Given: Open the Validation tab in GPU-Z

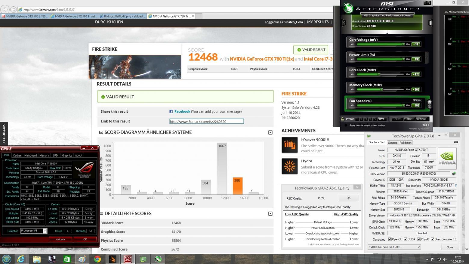Looking at the screenshot, I should tap(406, 143).
